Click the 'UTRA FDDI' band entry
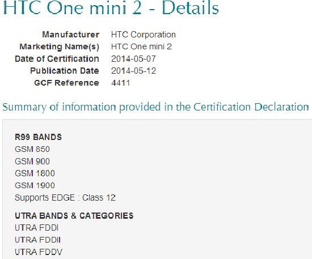 pos(37,228)
